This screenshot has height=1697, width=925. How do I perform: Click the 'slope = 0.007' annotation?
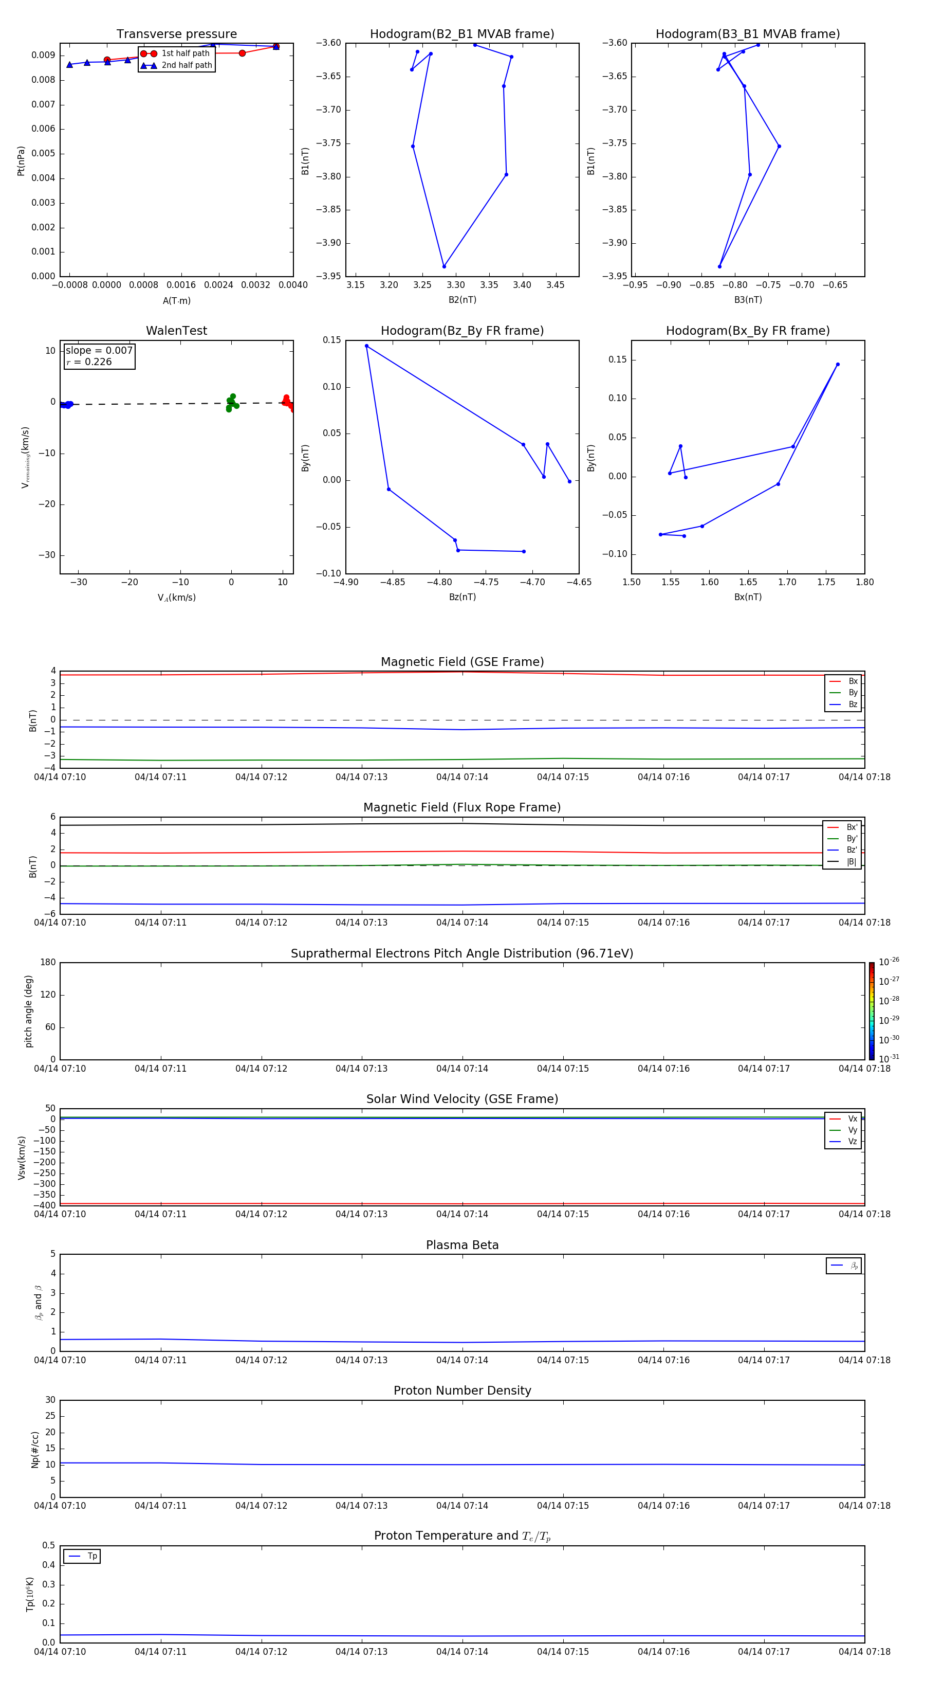click(99, 351)
